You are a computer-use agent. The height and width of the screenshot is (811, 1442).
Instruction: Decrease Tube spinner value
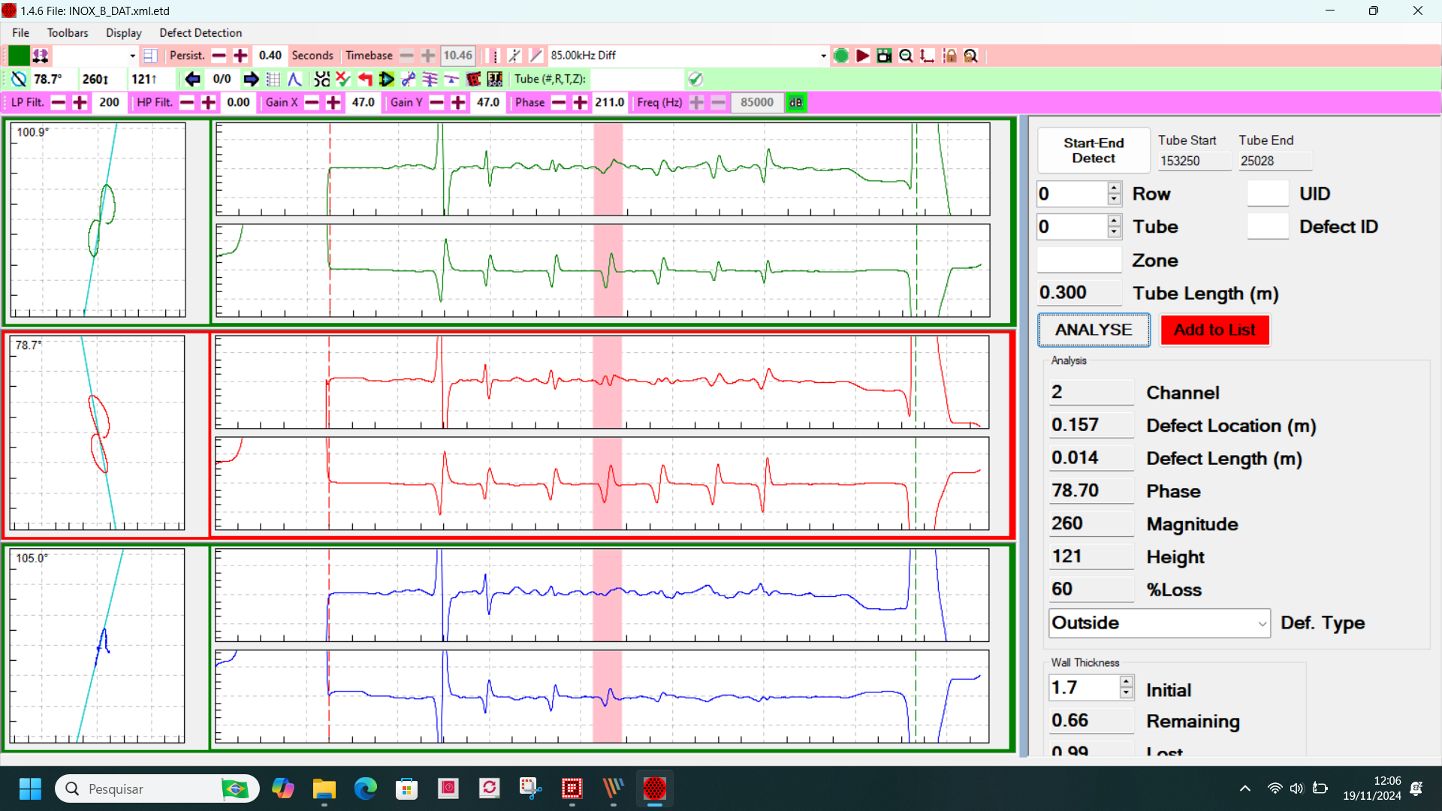pyautogui.click(x=1115, y=233)
